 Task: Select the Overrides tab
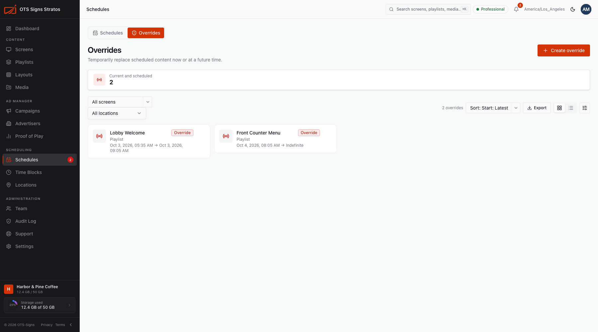tap(146, 33)
